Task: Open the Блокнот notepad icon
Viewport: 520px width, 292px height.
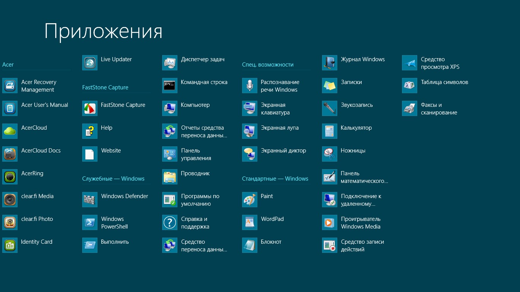Action: [250, 245]
